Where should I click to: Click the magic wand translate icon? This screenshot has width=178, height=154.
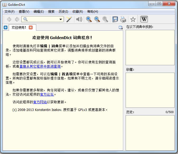coord(69,19)
